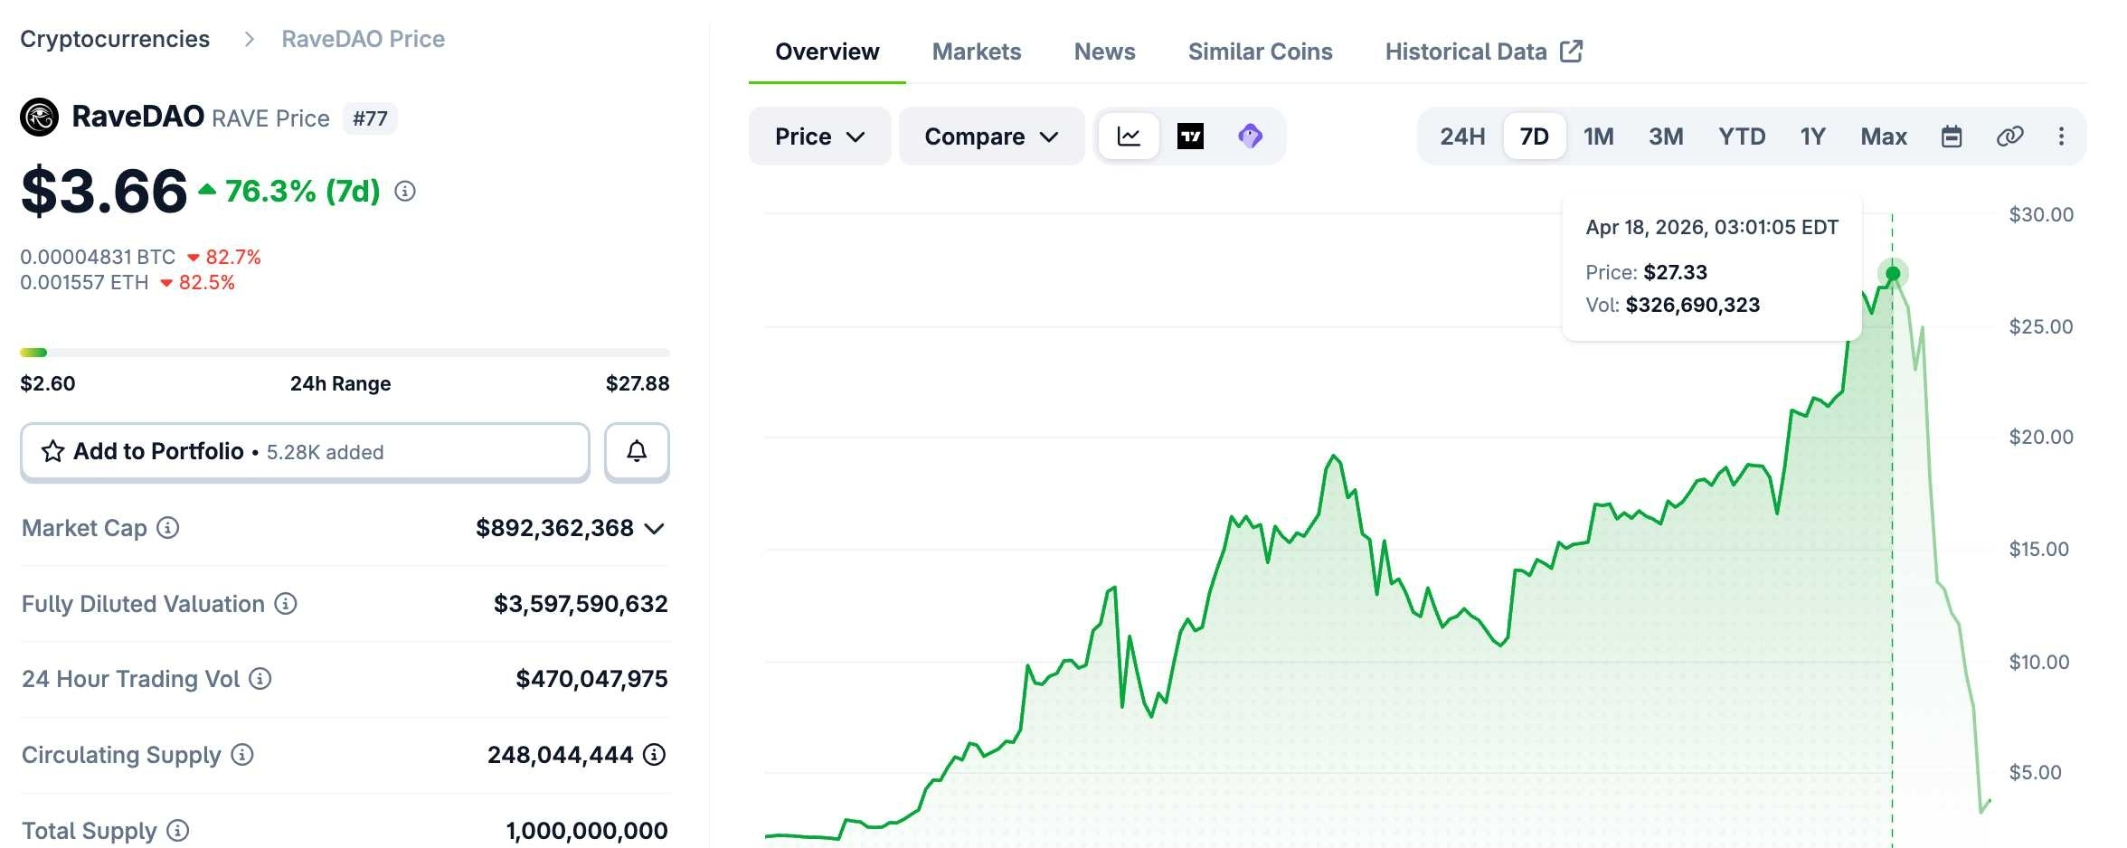2127x848 pixels.
Task: Expand the Market Cap value chevron
Action: tap(655, 528)
